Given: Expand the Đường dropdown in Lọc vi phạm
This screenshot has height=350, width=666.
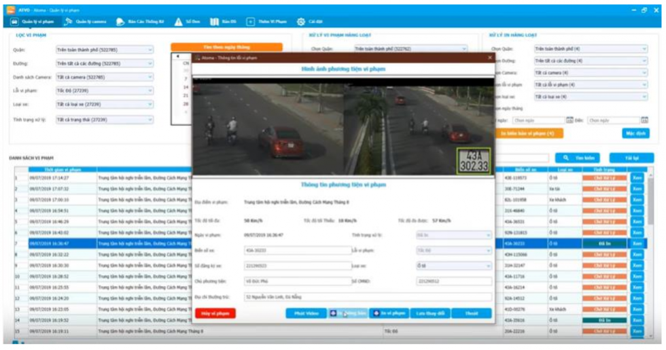Looking at the screenshot, I should pos(105,63).
